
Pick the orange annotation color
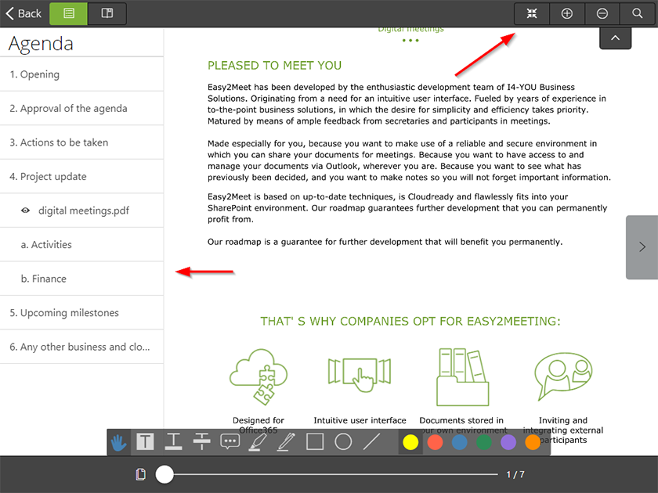[533, 442]
